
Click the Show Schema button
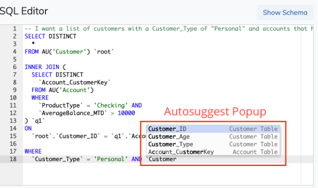pyautogui.click(x=285, y=12)
